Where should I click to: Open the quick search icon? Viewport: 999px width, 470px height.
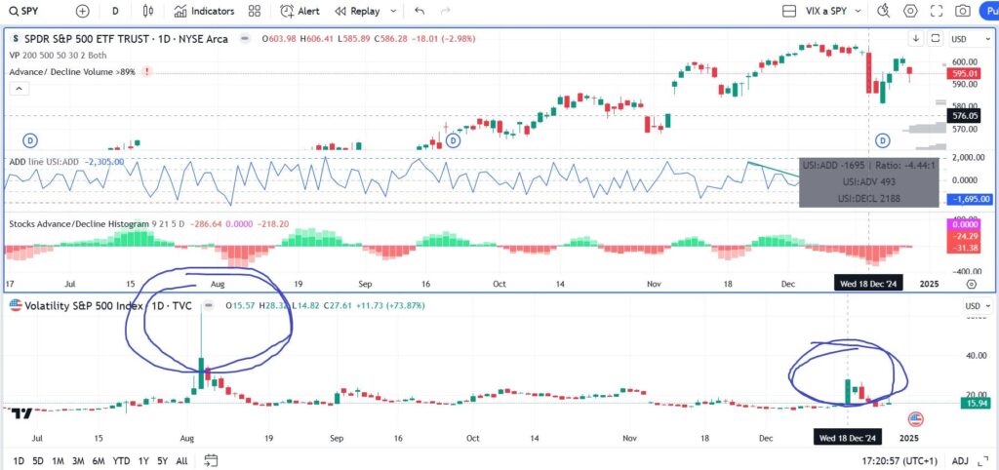click(883, 11)
